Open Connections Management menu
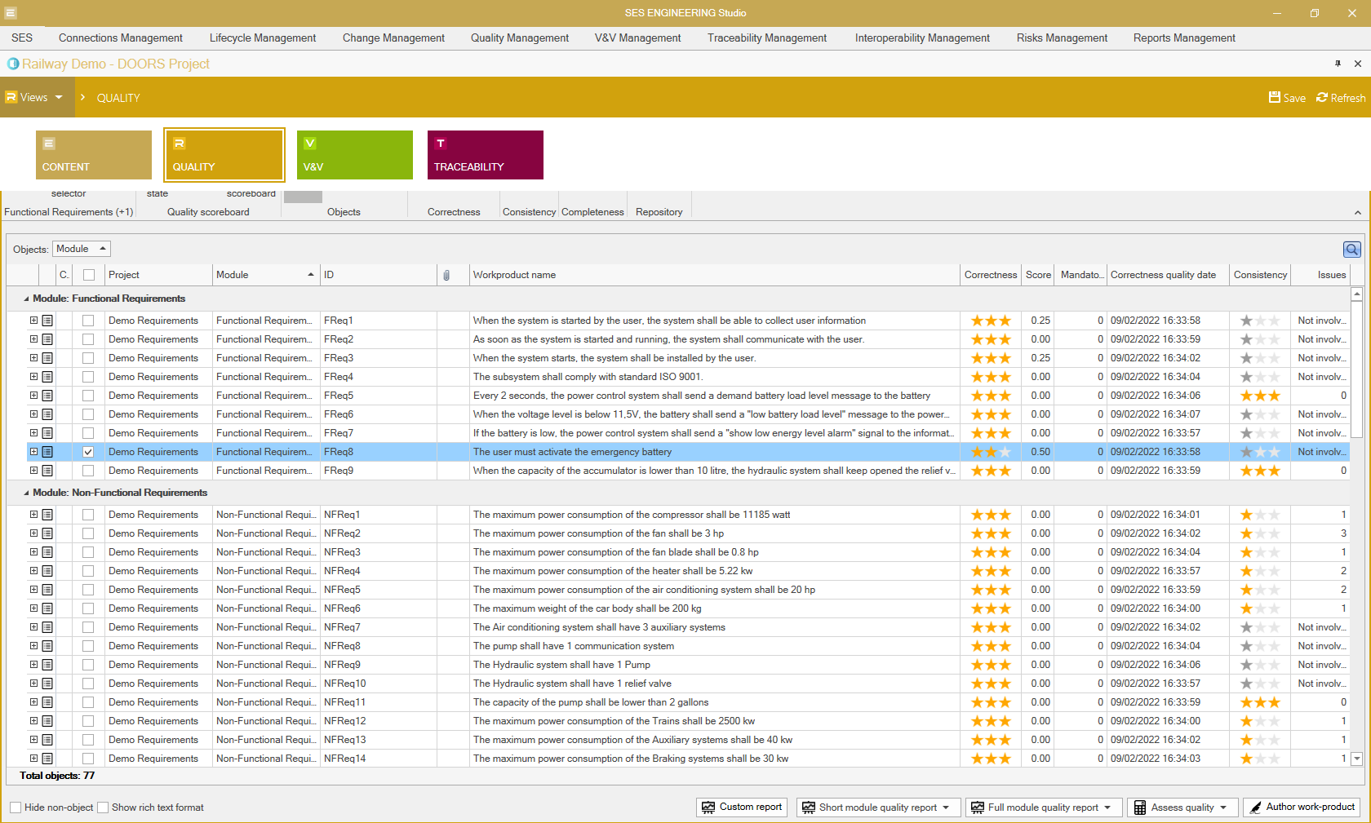Viewport: 1371px width, 823px height. (121, 38)
